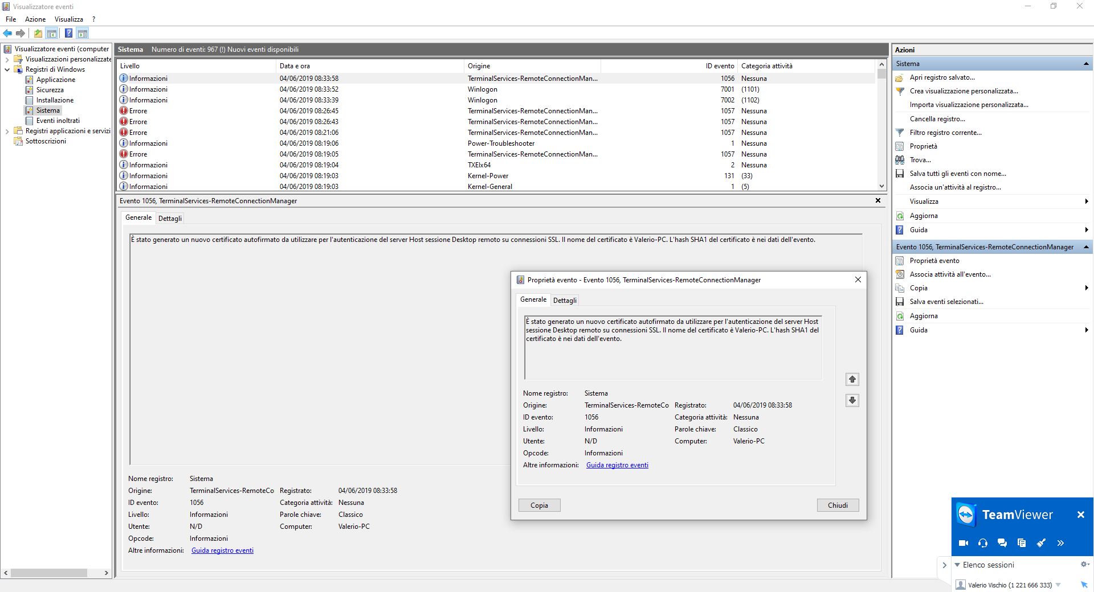Open Dettagli tab in Proprietà evento dialog
This screenshot has height=592, width=1094.
point(565,301)
